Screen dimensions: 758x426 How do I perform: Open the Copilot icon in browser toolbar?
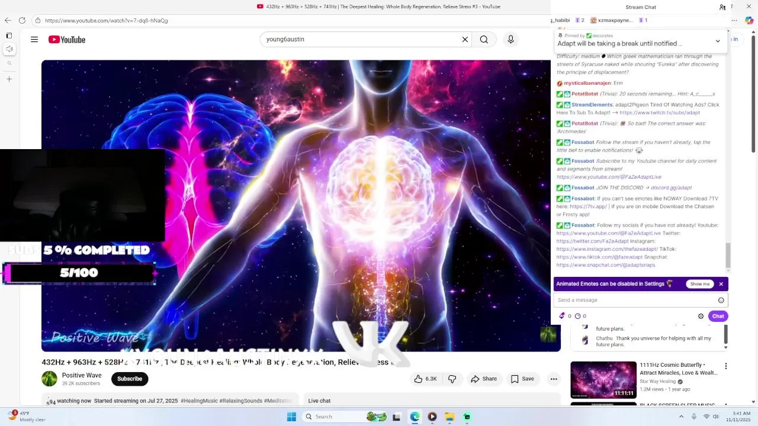pos(749,21)
